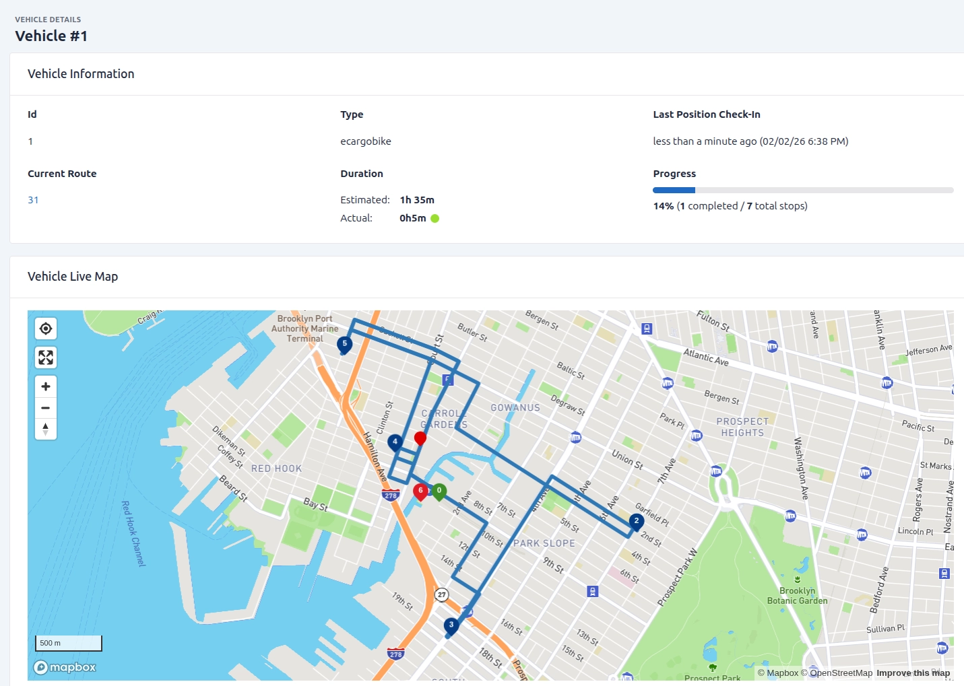Select the red stop marker 6
This screenshot has width=964, height=686.
tap(420, 491)
